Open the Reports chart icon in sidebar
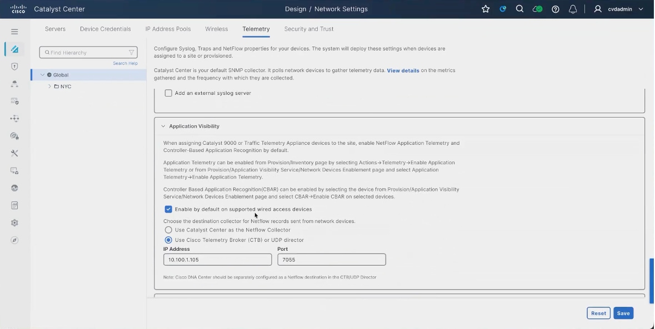The width and height of the screenshot is (655, 329). 14,206
